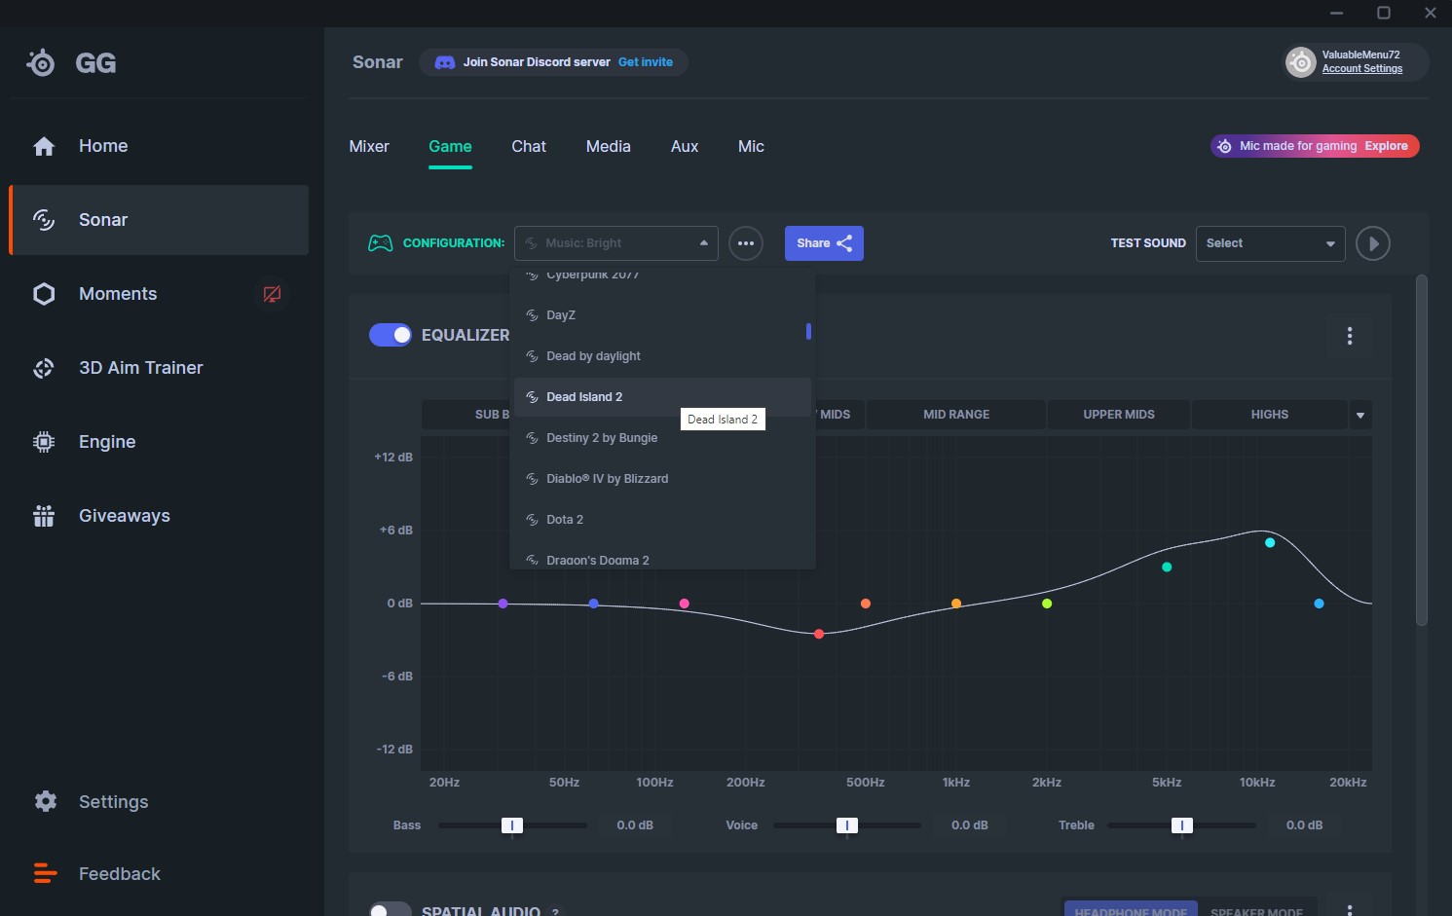Play the test sound

click(x=1373, y=243)
